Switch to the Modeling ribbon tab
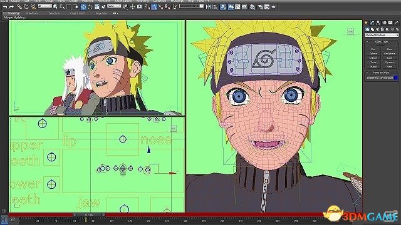This screenshot has width=401, height=225. (x=13, y=13)
